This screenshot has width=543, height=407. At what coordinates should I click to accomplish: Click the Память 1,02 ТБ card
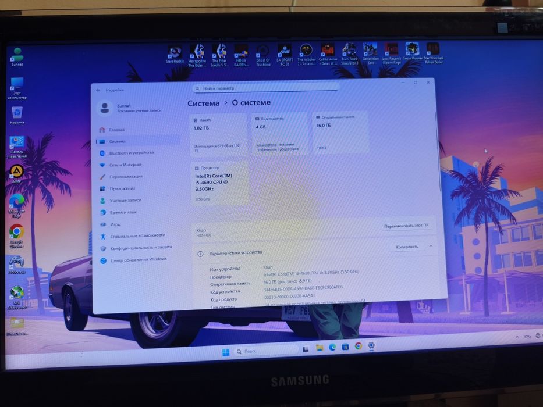(218, 135)
